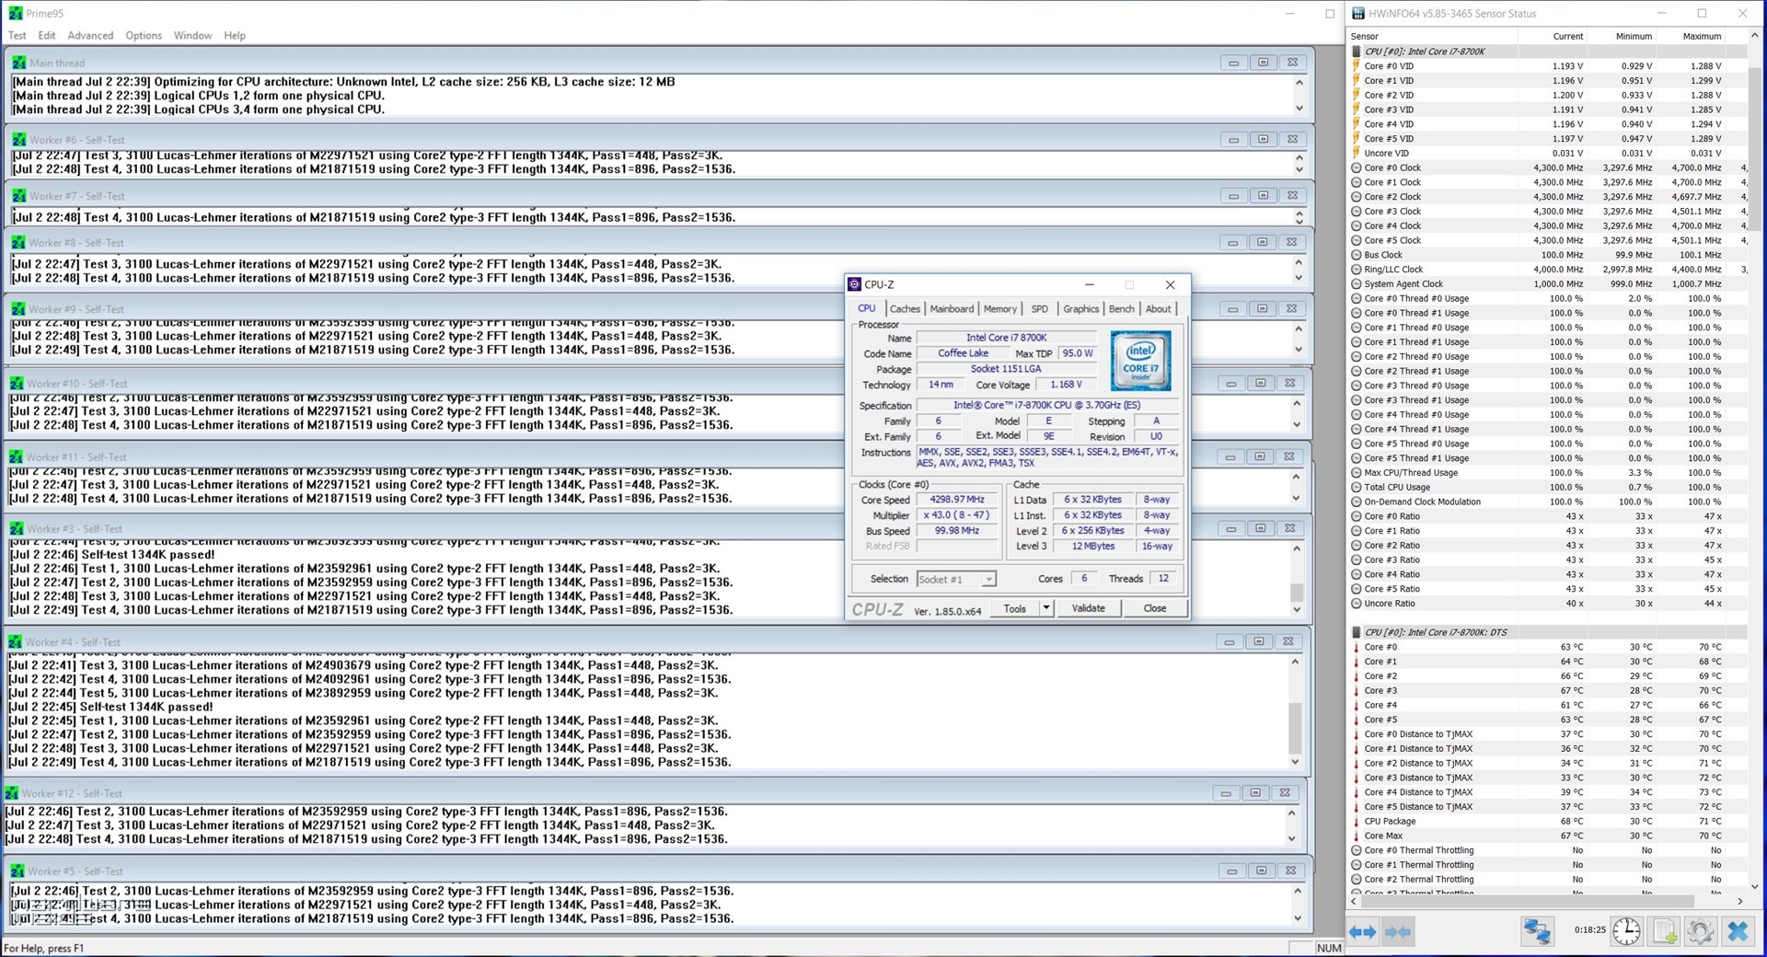Select the System Agent Clock sensor row
Image resolution: width=1767 pixels, height=957 pixels.
[1548, 283]
